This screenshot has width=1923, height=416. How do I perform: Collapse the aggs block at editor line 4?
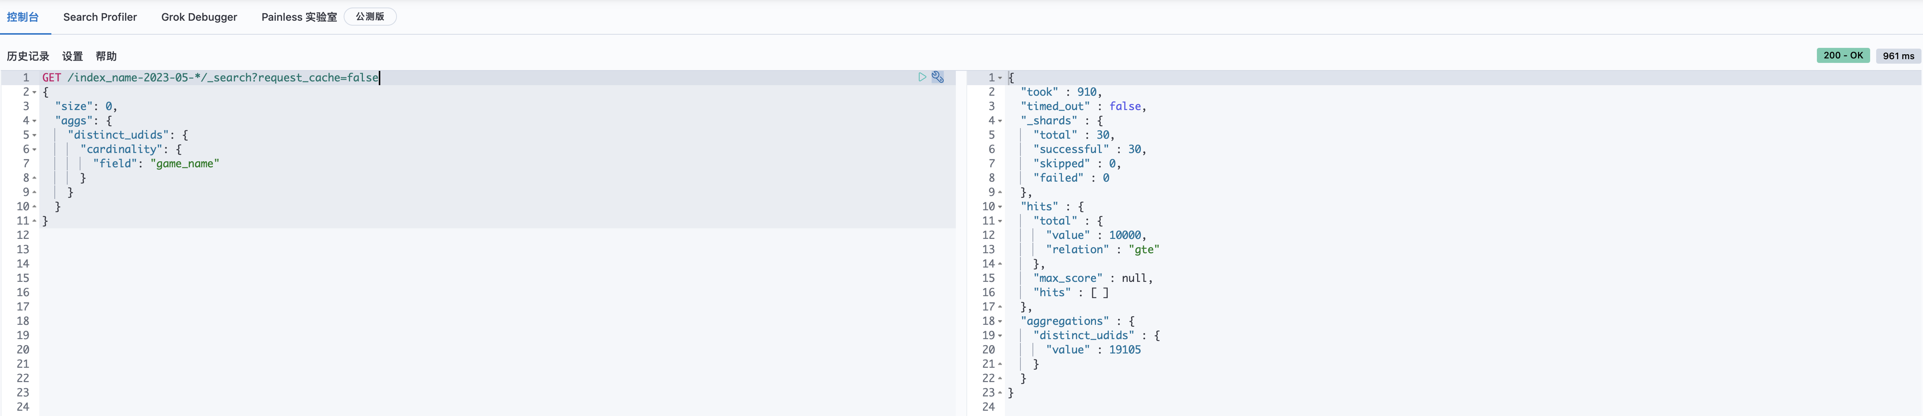tap(34, 121)
